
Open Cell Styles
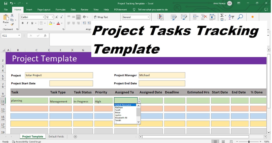tap(184, 17)
